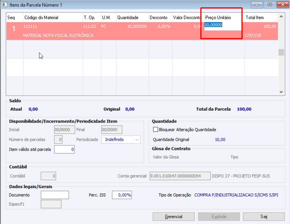Click the Documento input field
This screenshot has width=290, height=224.
click(x=55, y=195)
